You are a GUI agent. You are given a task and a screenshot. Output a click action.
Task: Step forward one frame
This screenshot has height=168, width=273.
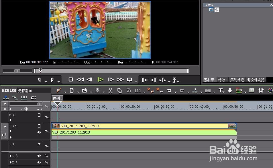pos(111,80)
